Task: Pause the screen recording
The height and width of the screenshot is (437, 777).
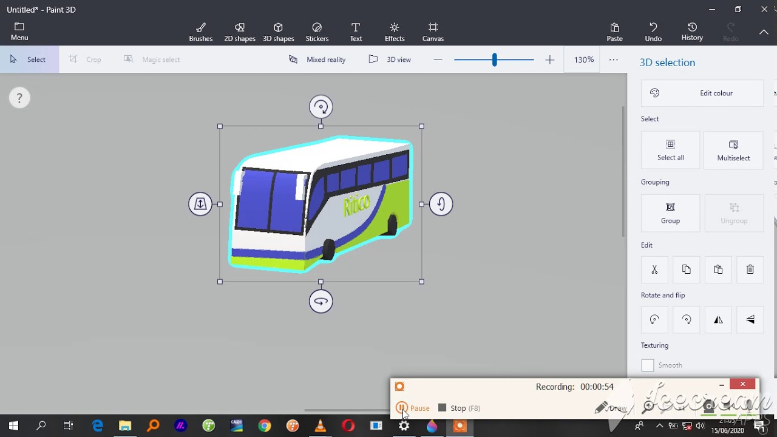Action: 413,408
